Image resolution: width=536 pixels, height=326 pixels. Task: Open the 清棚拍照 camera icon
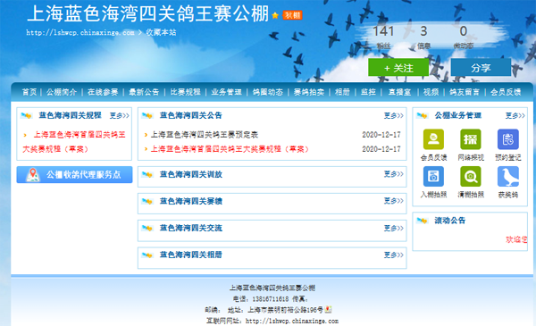(471, 176)
